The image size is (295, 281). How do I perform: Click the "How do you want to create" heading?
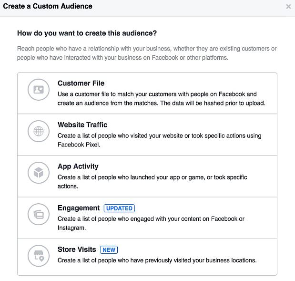pos(87,33)
